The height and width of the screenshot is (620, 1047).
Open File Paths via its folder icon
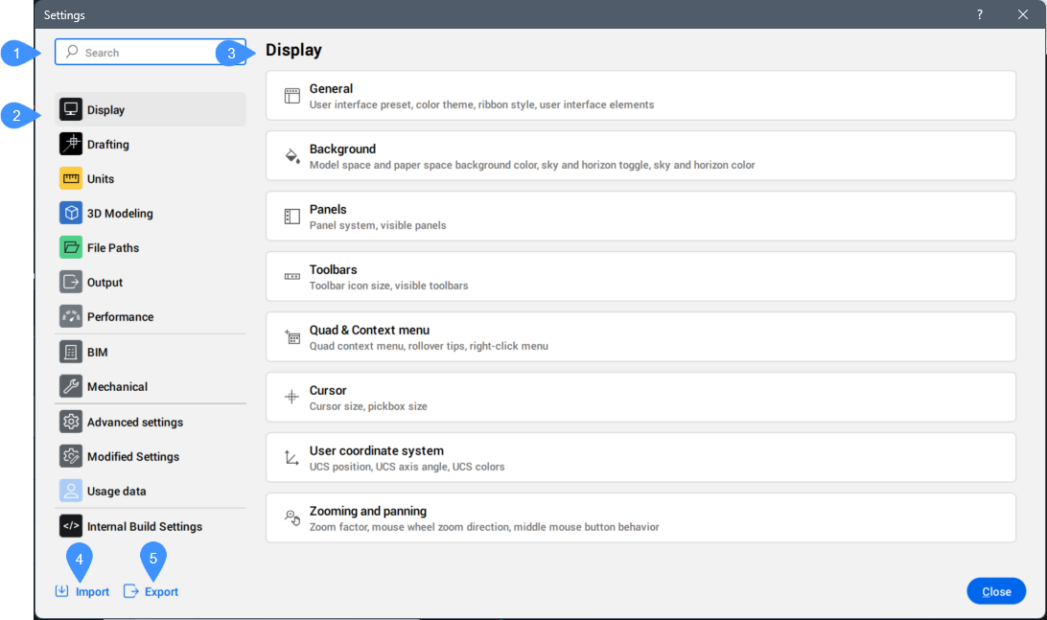point(71,248)
